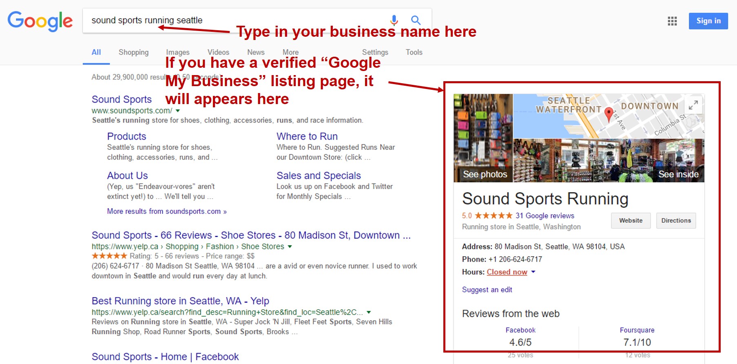Switch to the Shopping tab

[x=133, y=52]
